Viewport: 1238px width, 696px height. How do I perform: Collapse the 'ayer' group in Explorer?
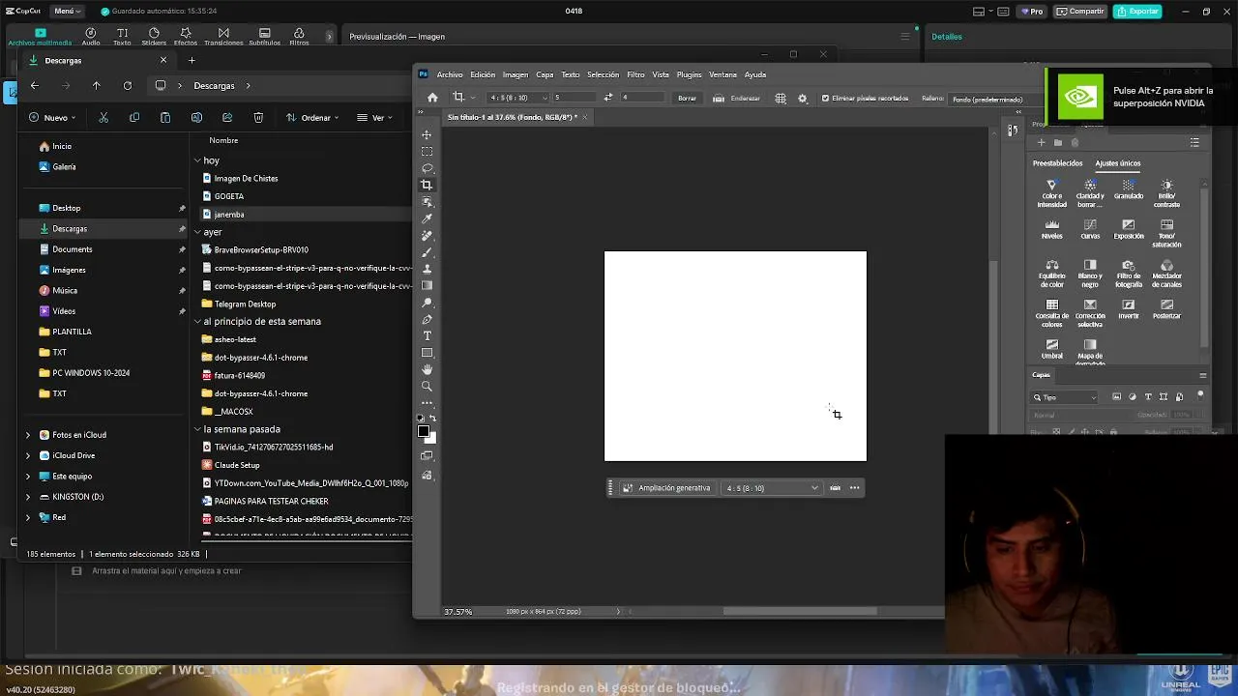(197, 232)
